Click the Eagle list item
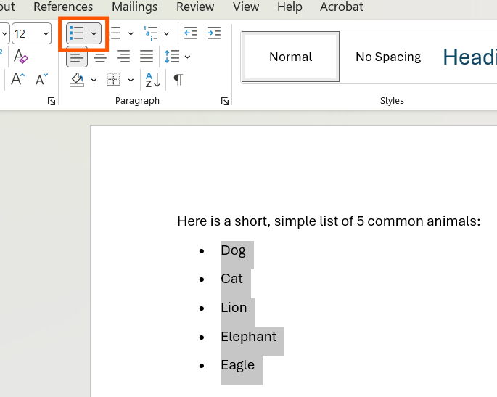Image resolution: width=497 pixels, height=397 pixels. point(238,365)
